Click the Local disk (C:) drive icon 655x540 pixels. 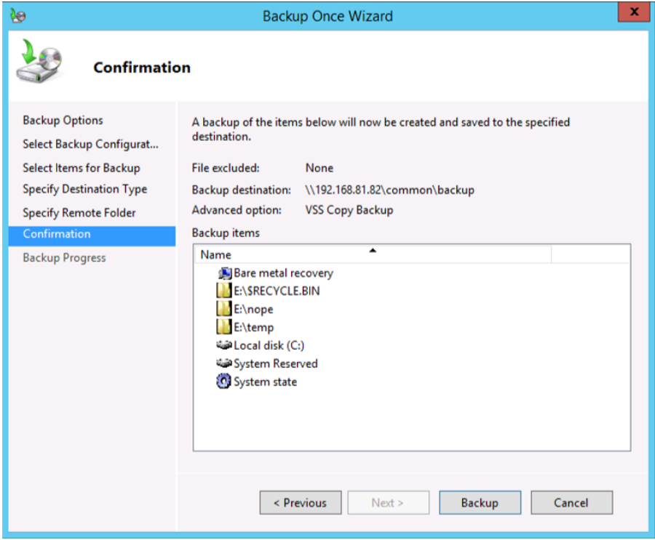click(x=224, y=345)
